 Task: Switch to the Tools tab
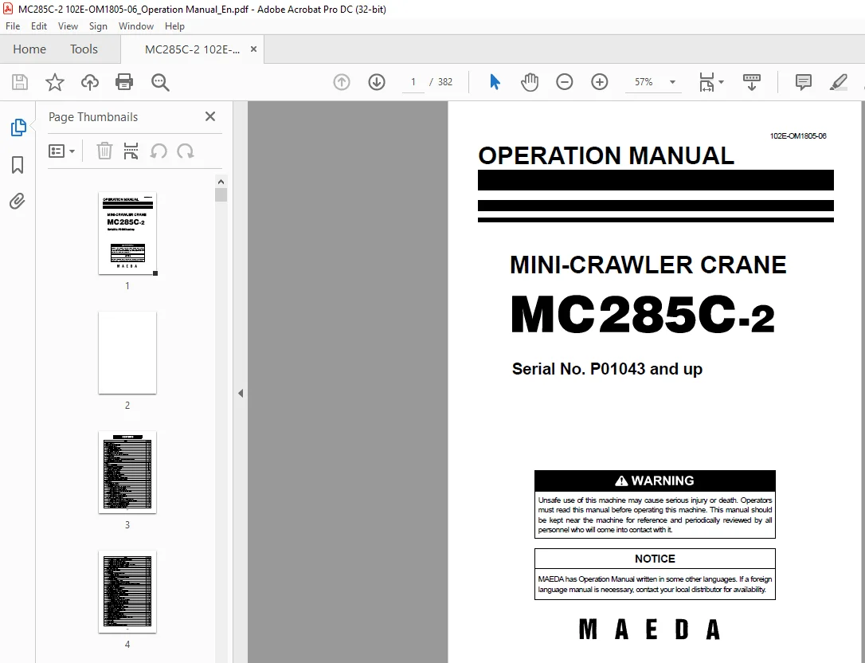(84, 49)
